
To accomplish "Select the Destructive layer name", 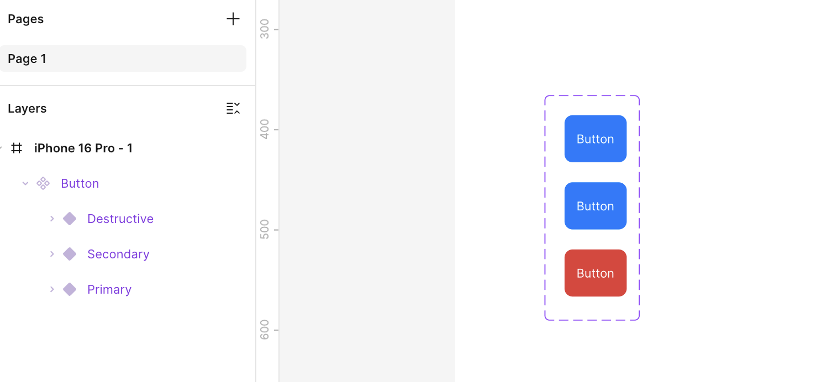I will tap(120, 219).
